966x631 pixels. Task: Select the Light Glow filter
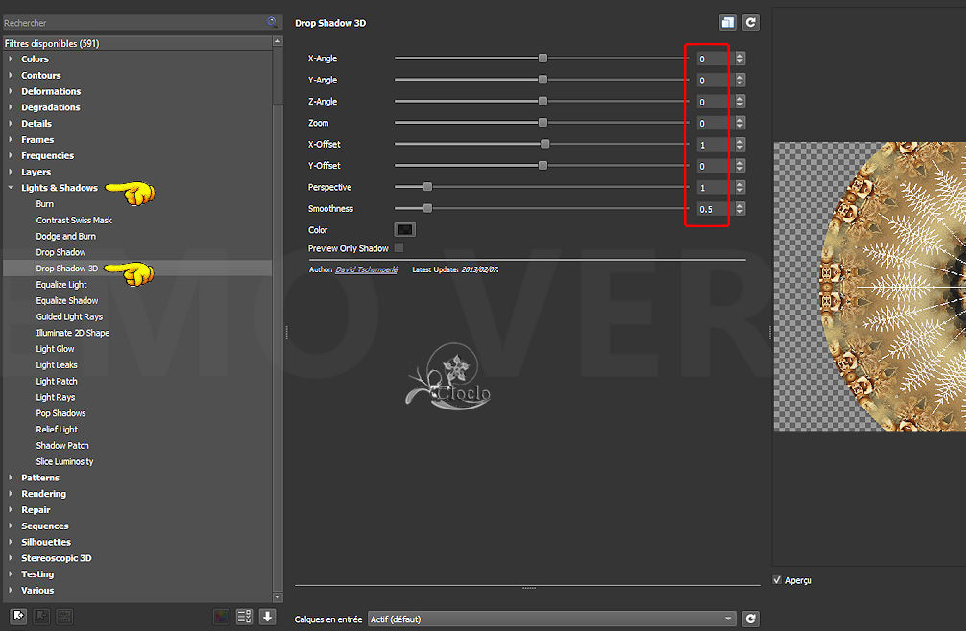pyautogui.click(x=55, y=349)
